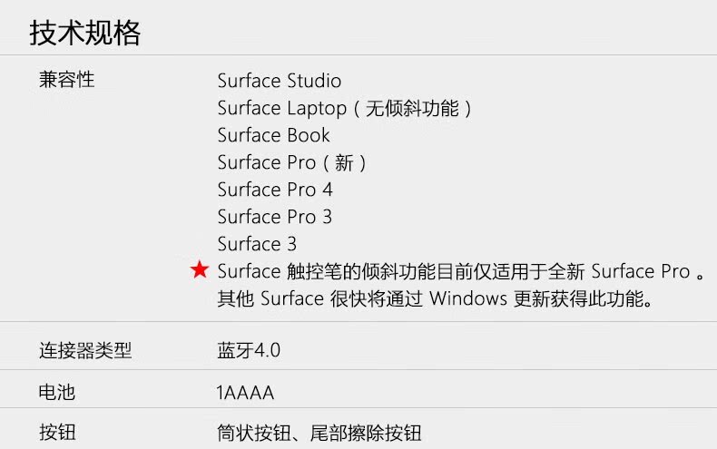This screenshot has height=449, width=717.
Task: Select the Surface Pro 4 entry
Action: [x=275, y=190]
